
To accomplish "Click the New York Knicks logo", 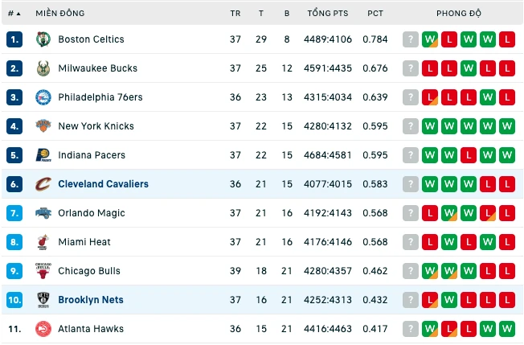I will 43,126.
